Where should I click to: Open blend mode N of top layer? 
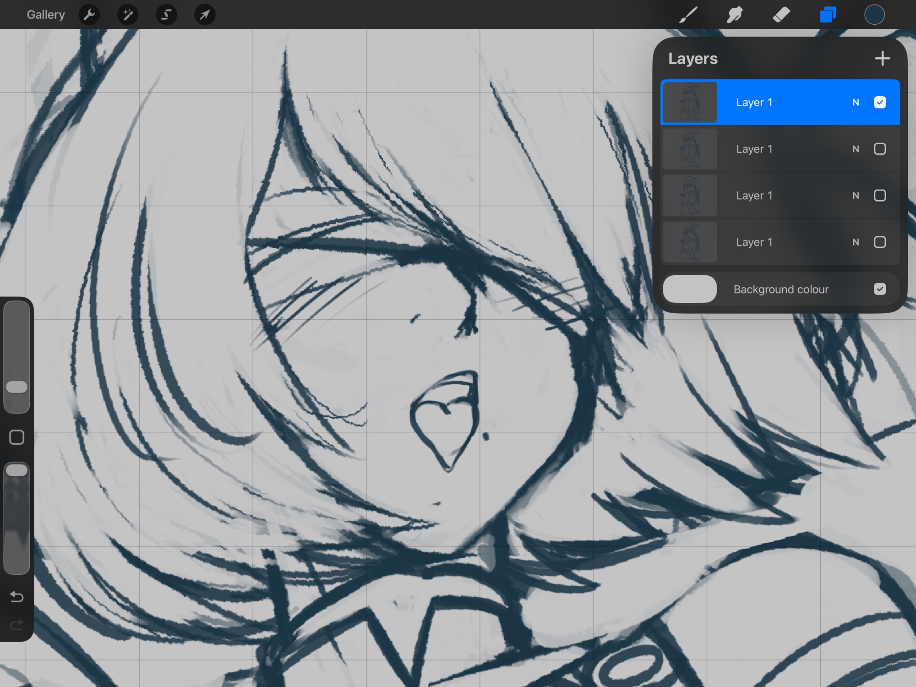856,103
